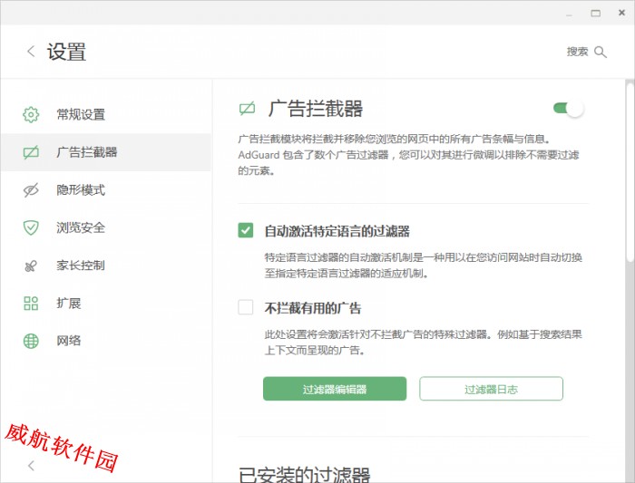
Task: Click the globe icon for 网络
Action: (31, 341)
